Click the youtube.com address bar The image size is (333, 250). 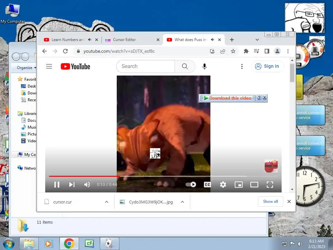click(140, 51)
